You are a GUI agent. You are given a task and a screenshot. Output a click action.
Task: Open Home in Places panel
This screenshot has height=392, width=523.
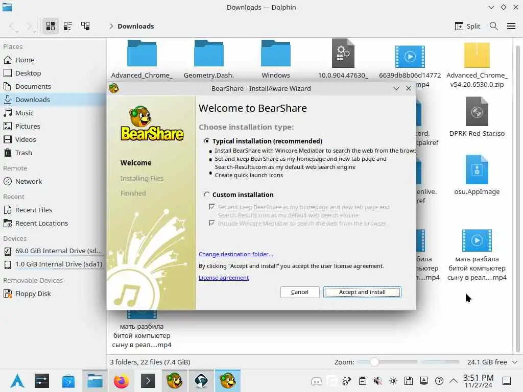coord(53,60)
